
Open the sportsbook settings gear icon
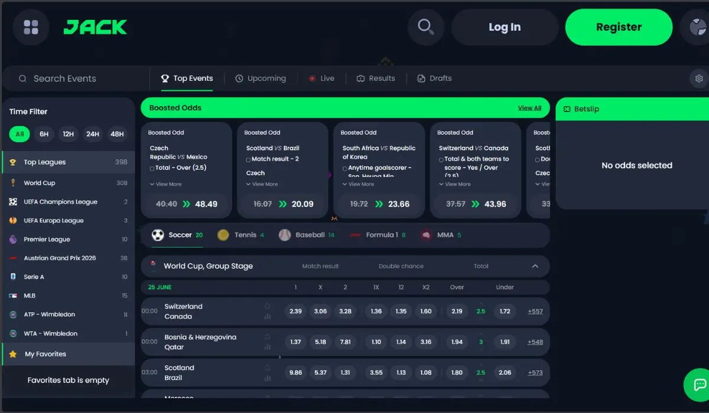[x=699, y=78]
